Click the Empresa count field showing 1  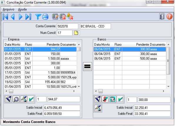pyautogui.click(x=41, y=99)
